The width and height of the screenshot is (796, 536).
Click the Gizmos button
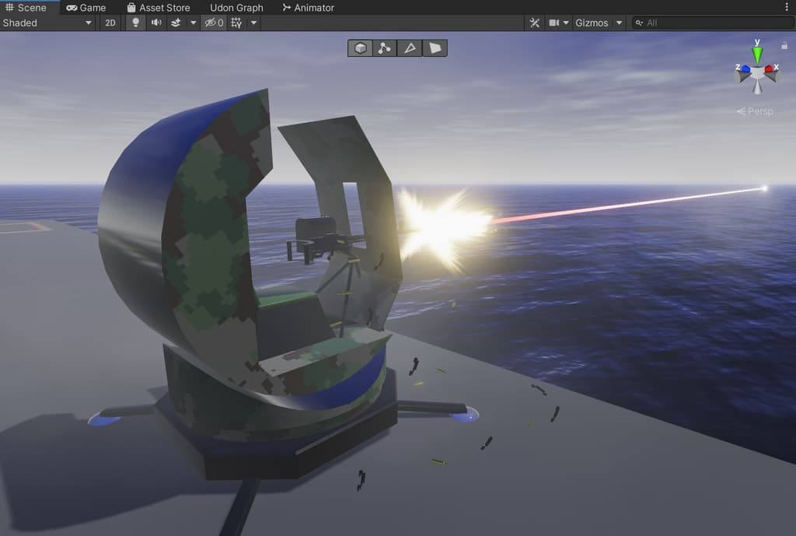click(x=592, y=23)
